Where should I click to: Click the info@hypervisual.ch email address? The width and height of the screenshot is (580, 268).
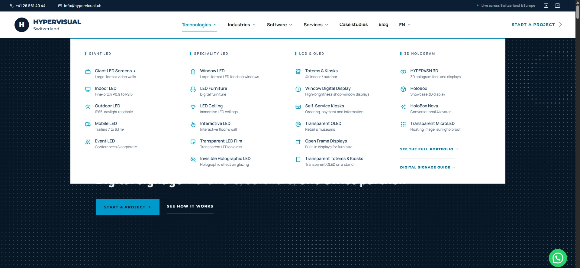(82, 6)
